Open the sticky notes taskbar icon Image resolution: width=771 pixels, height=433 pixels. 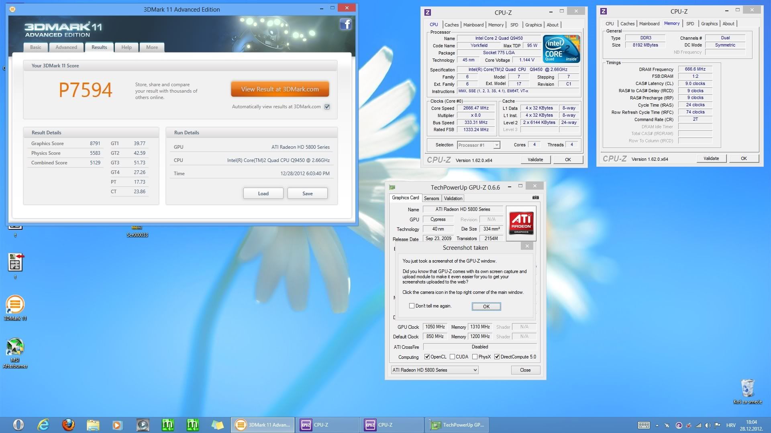click(217, 425)
